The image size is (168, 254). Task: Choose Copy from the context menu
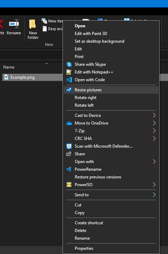pos(111,212)
